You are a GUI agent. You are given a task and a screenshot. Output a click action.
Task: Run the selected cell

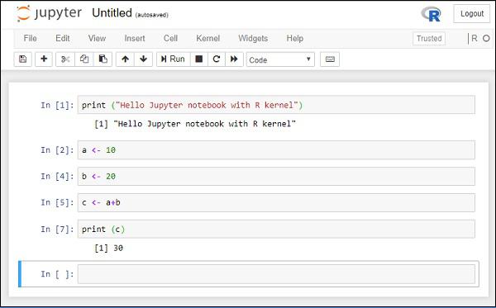pyautogui.click(x=174, y=59)
